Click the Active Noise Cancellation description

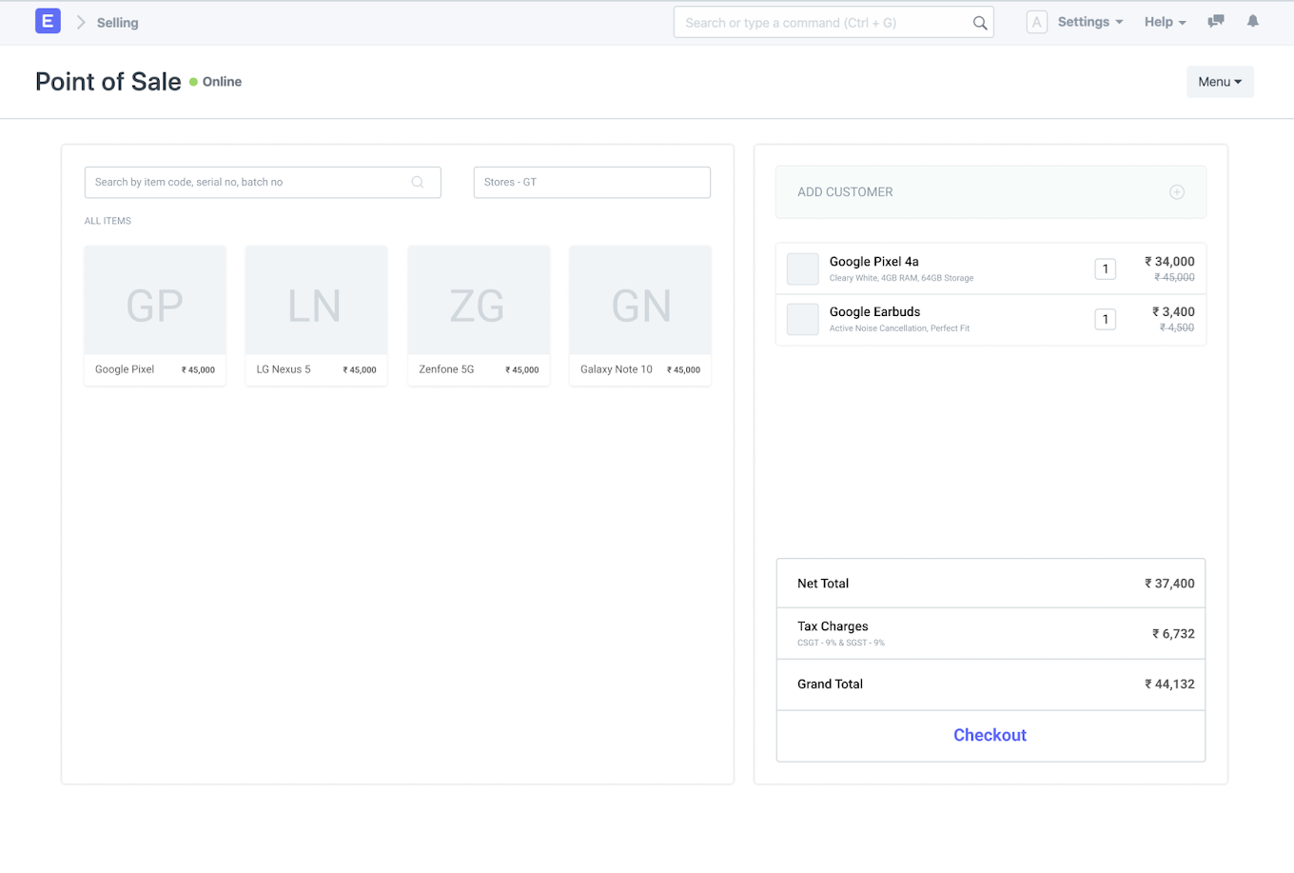[899, 328]
